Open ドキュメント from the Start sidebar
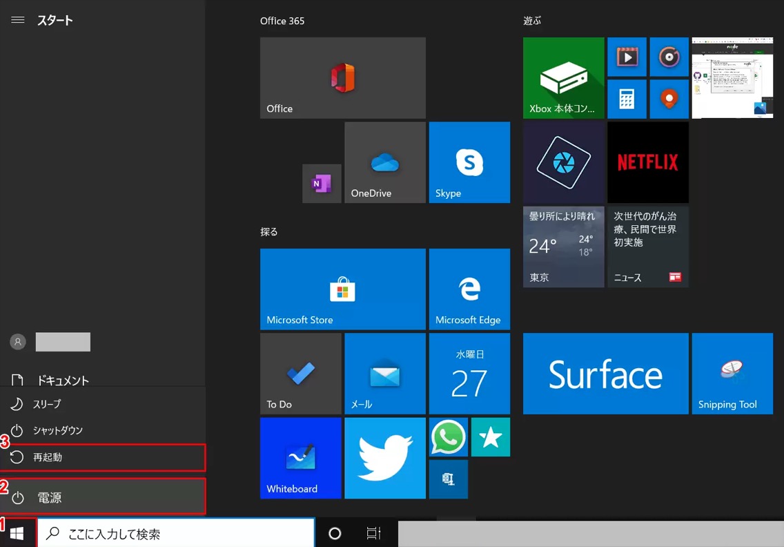 [103, 380]
